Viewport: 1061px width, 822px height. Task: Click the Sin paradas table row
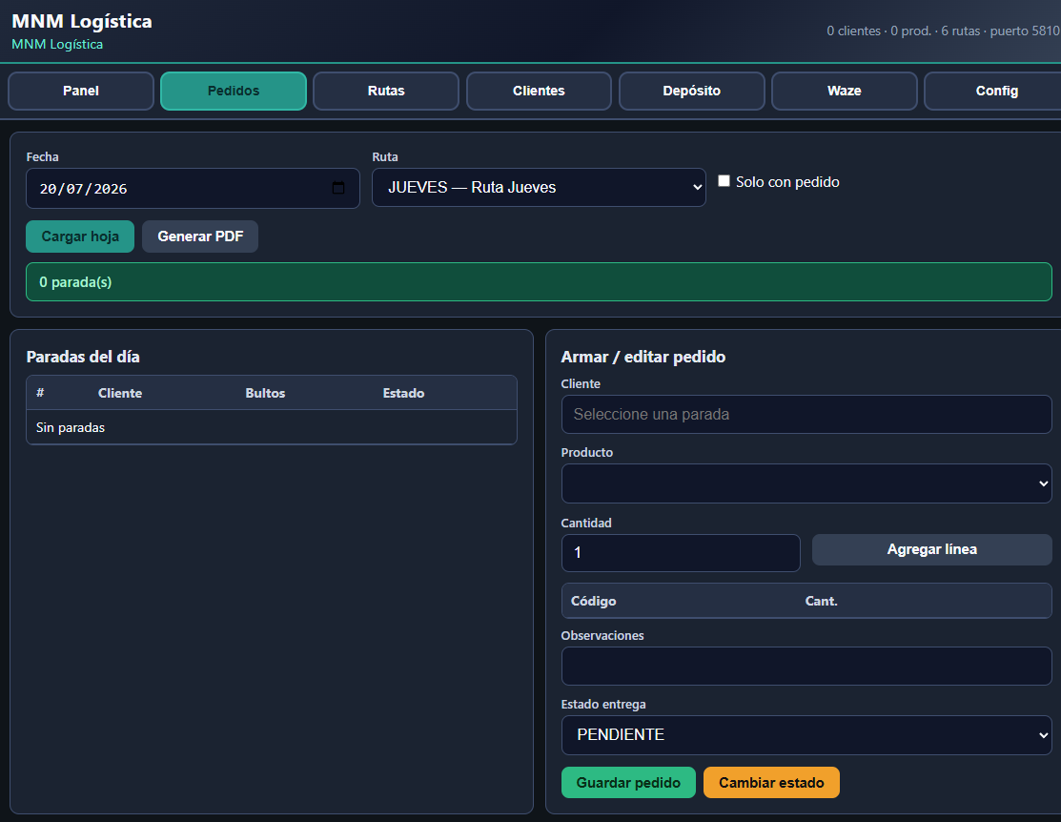[x=272, y=427]
